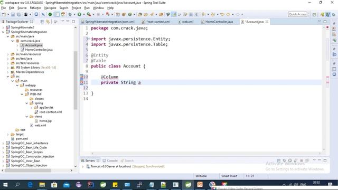Click the taskbar search icon
The image size is (338, 190).
(17, 185)
